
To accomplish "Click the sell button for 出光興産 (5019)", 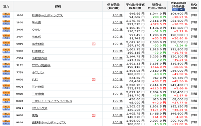I will tap(6, 45).
